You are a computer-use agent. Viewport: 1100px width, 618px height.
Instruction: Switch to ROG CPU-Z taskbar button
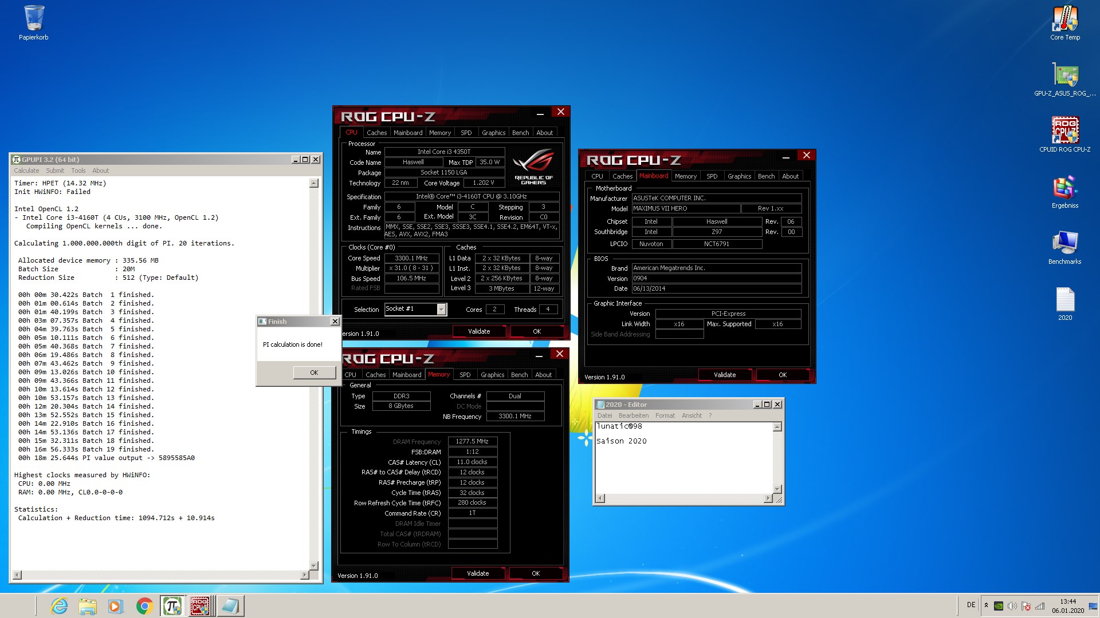coord(201,606)
